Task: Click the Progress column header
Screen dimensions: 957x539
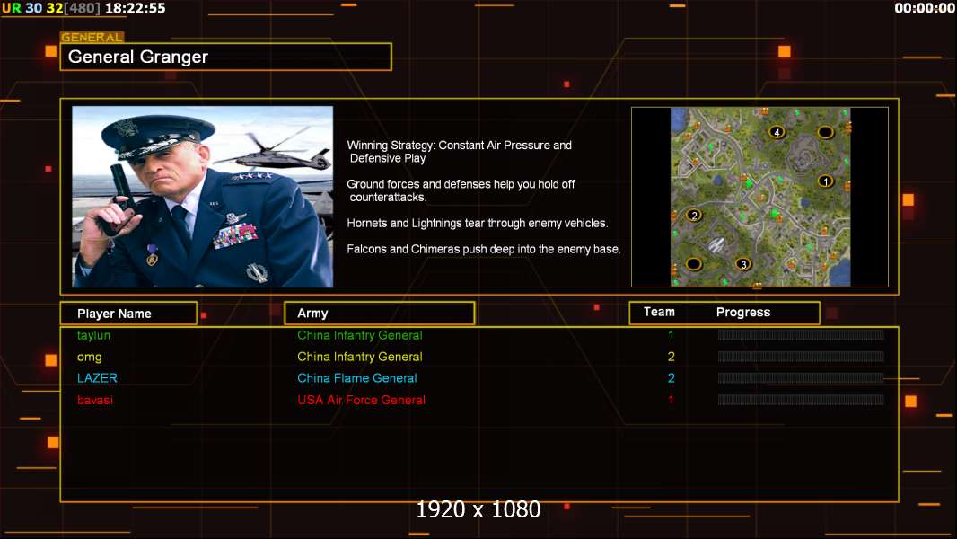Action: pyautogui.click(x=742, y=313)
